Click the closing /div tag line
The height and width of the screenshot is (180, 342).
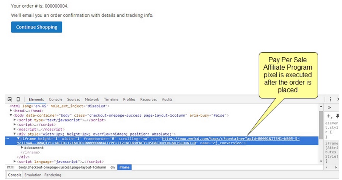coord(23,157)
